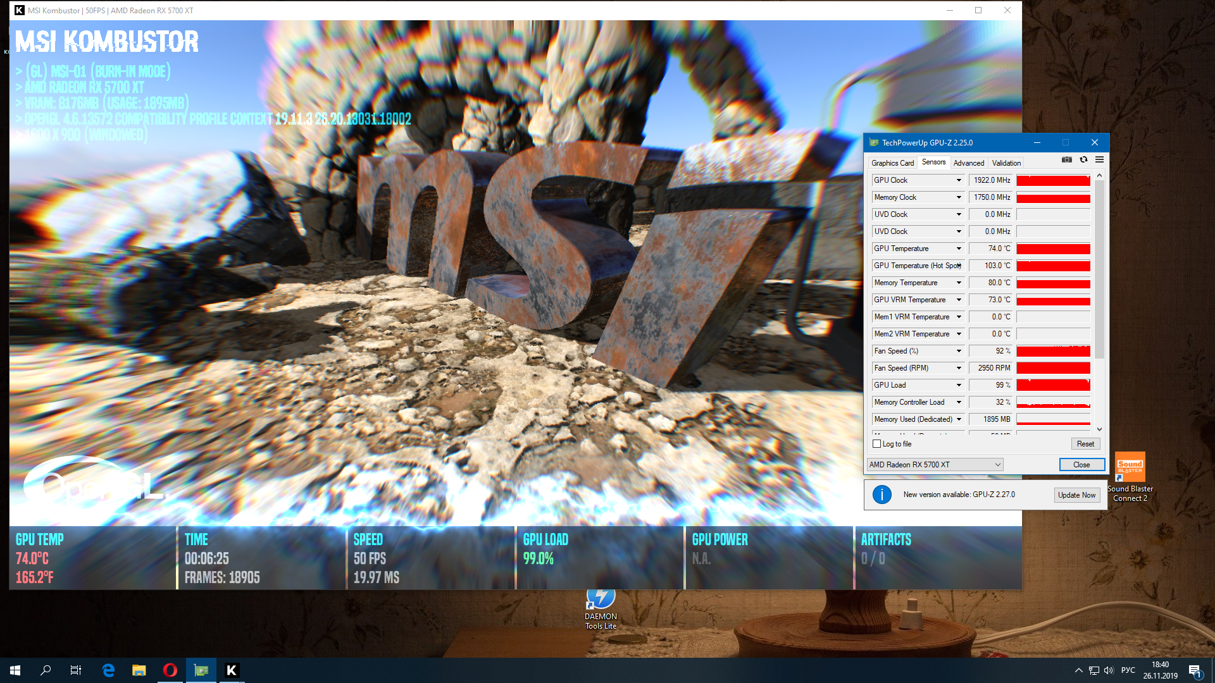Open the GPU-Z hamburger menu

[x=1099, y=160]
